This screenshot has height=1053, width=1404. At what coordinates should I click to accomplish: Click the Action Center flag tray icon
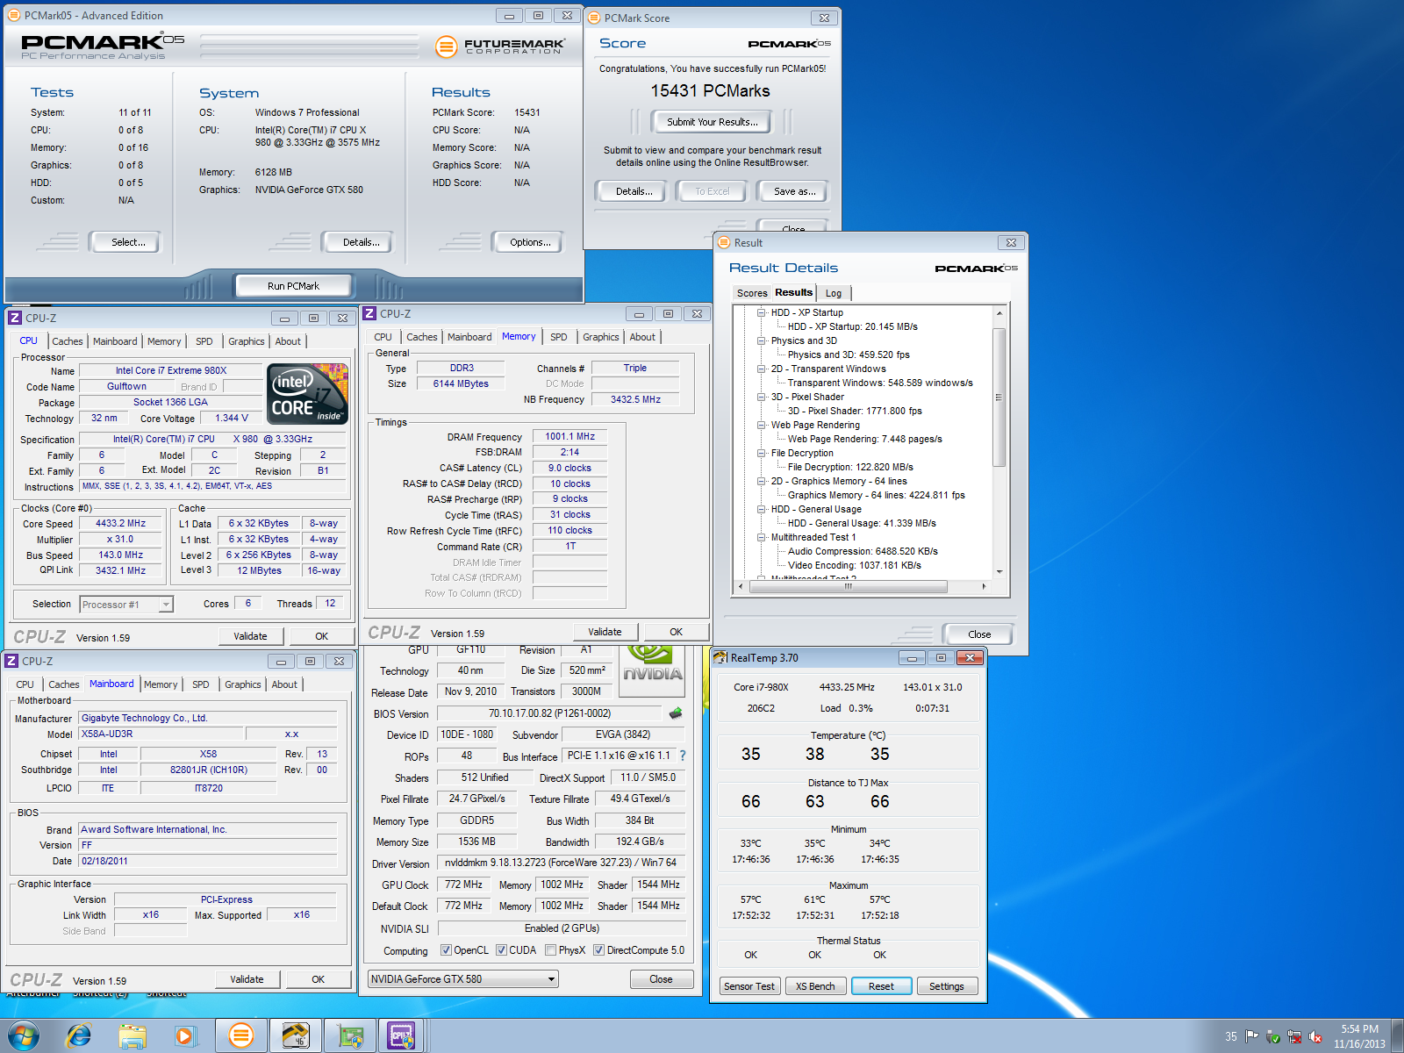click(x=1252, y=1036)
